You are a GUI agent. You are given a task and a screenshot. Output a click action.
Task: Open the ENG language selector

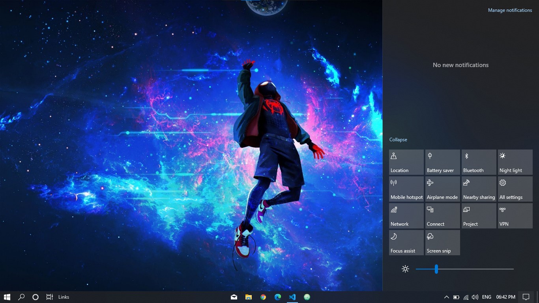(x=487, y=297)
